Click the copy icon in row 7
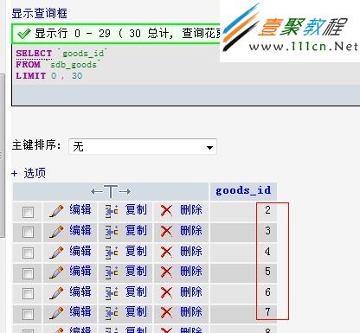This screenshot has width=360, height=333. tap(112, 313)
